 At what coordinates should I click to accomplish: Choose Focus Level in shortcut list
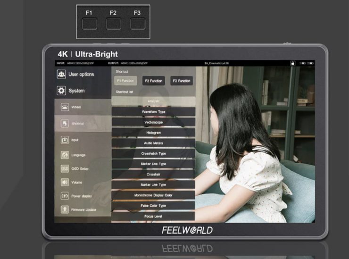(x=153, y=216)
